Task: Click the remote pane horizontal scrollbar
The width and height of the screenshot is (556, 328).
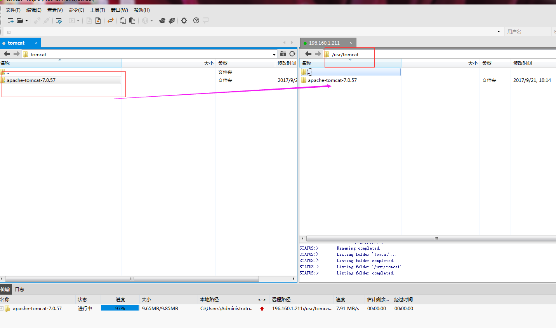Action: tap(431, 238)
